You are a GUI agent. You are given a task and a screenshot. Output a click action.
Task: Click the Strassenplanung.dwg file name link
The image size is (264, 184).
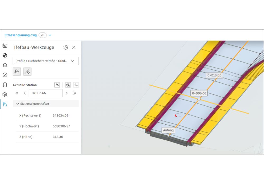20,35
